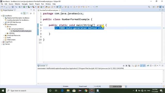Collapse the JavaBasics project node
This screenshot has width=165, height=93.
coord(2,16)
